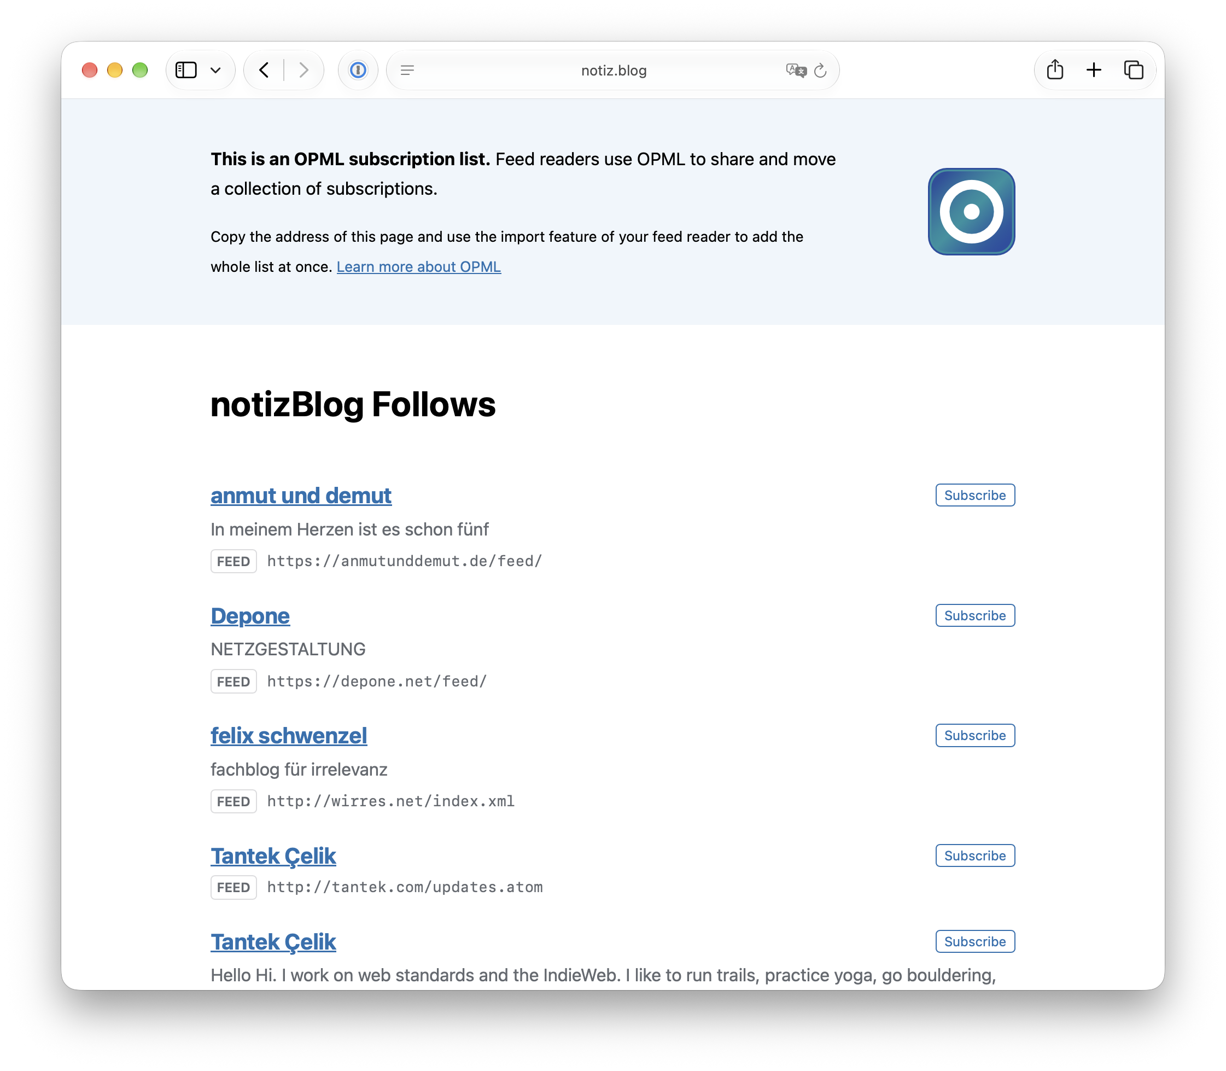Viewport: 1226px width, 1071px height.
Task: Select the wirres.net index.xml URL text
Action: tap(391, 801)
